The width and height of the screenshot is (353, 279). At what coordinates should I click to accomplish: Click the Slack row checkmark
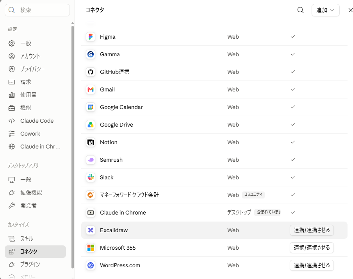click(292, 177)
